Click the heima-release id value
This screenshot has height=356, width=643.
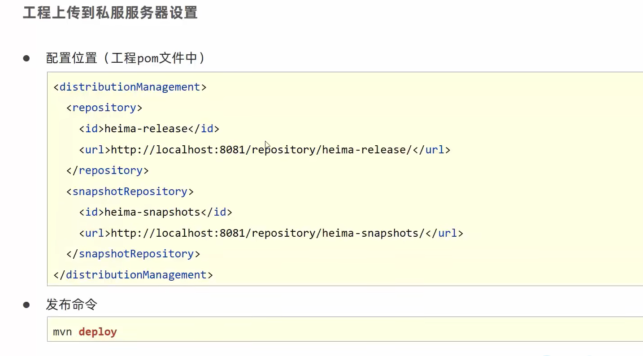pos(146,129)
